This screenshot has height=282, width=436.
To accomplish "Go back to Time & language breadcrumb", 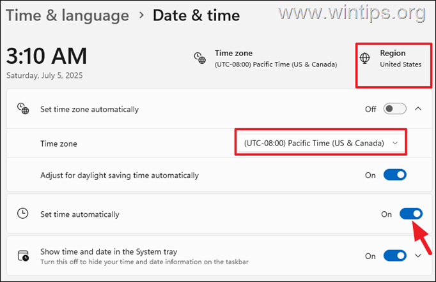I will coord(66,15).
